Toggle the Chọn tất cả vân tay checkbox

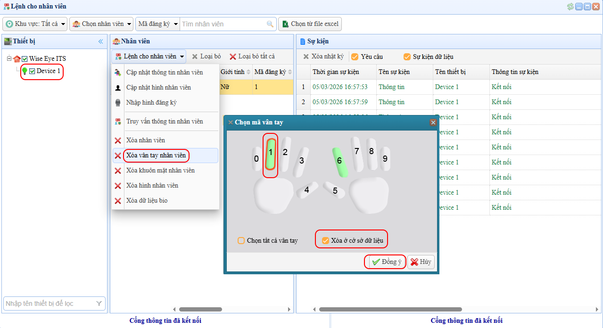(x=241, y=241)
